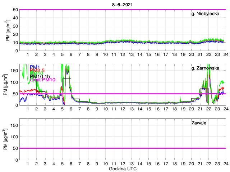This screenshot has width=230, height=172.
Task: Click hour 5 tick under the Zarnowska plot
Action: pyautogui.click(x=62, y=109)
